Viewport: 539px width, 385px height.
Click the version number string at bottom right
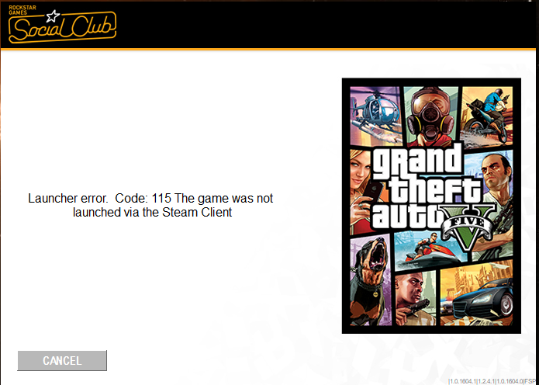[x=493, y=381]
